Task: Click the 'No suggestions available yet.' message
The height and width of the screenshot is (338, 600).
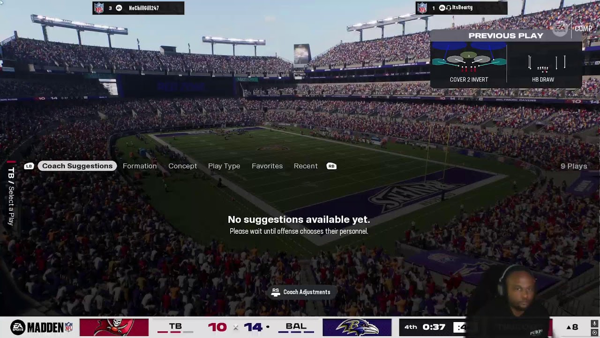Action: [299, 219]
